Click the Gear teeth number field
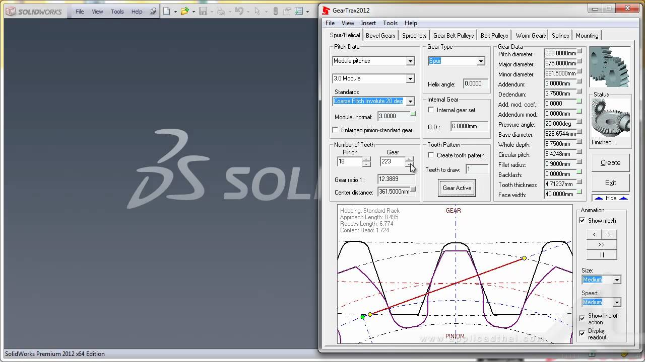 (393, 162)
